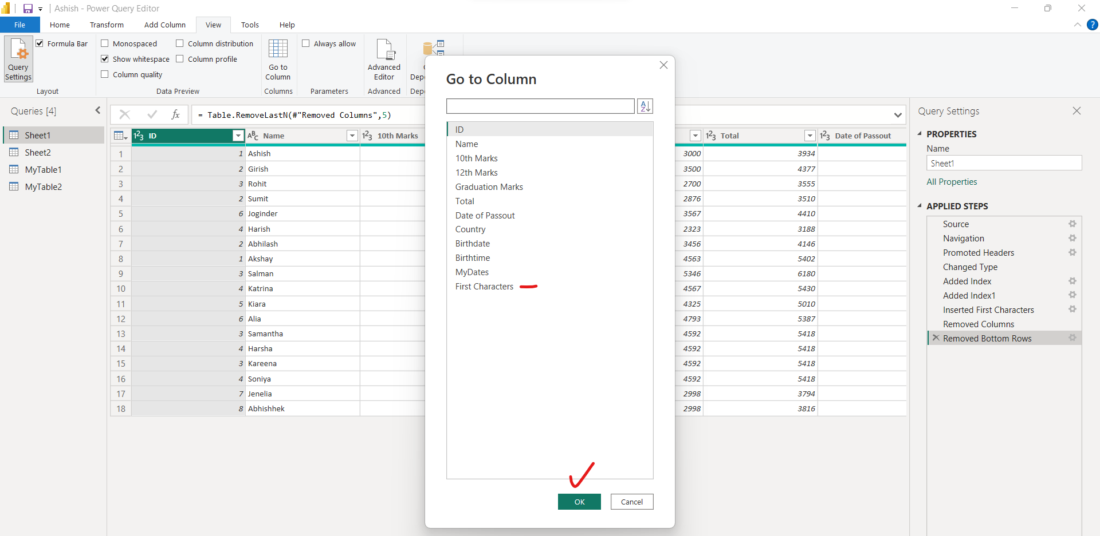Click the gear icon next to Source step

(x=1072, y=224)
